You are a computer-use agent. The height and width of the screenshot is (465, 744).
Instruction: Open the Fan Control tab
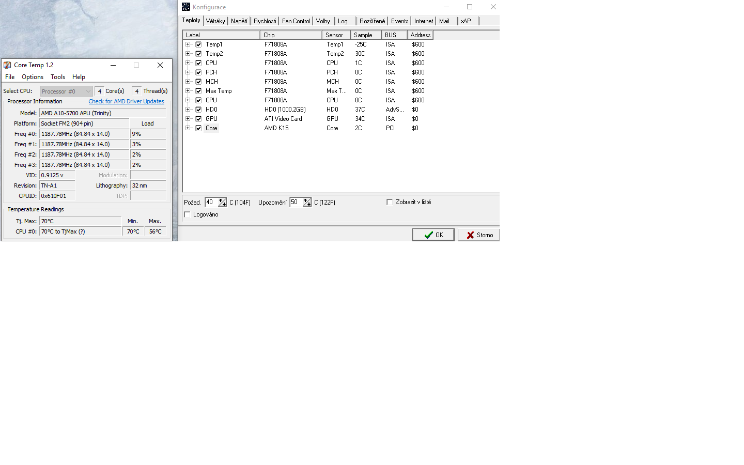pos(296,21)
